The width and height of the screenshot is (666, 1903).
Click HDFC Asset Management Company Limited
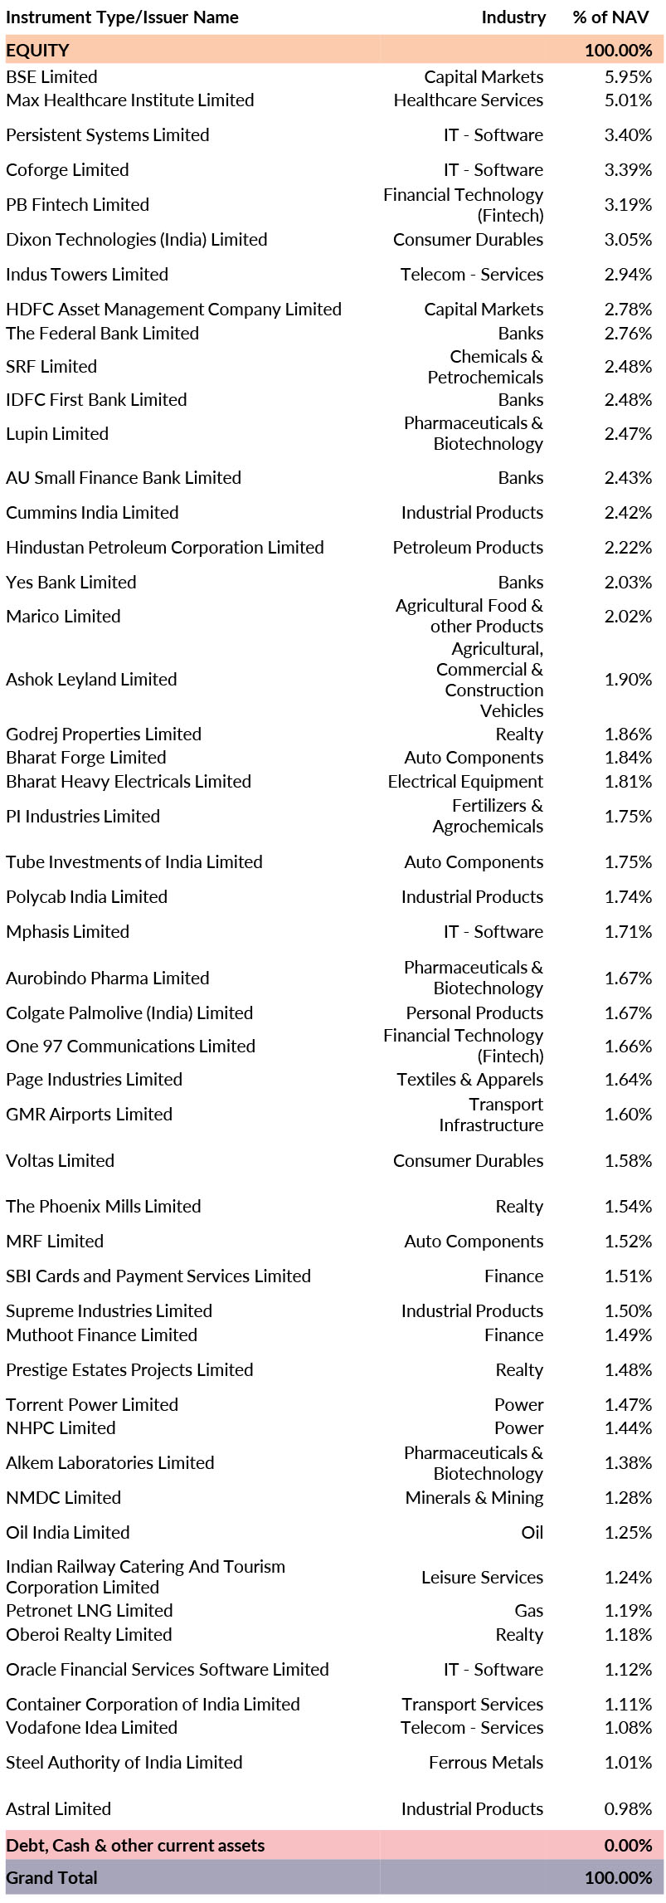[x=173, y=310]
